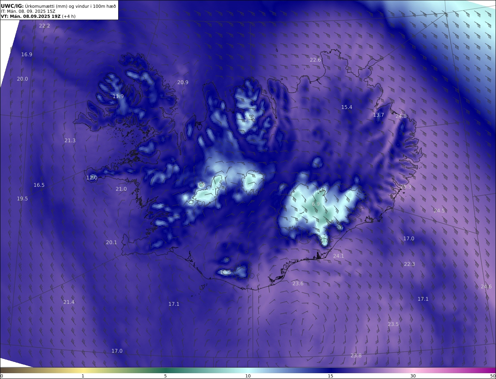Click the 13.7 map value

(379, 115)
